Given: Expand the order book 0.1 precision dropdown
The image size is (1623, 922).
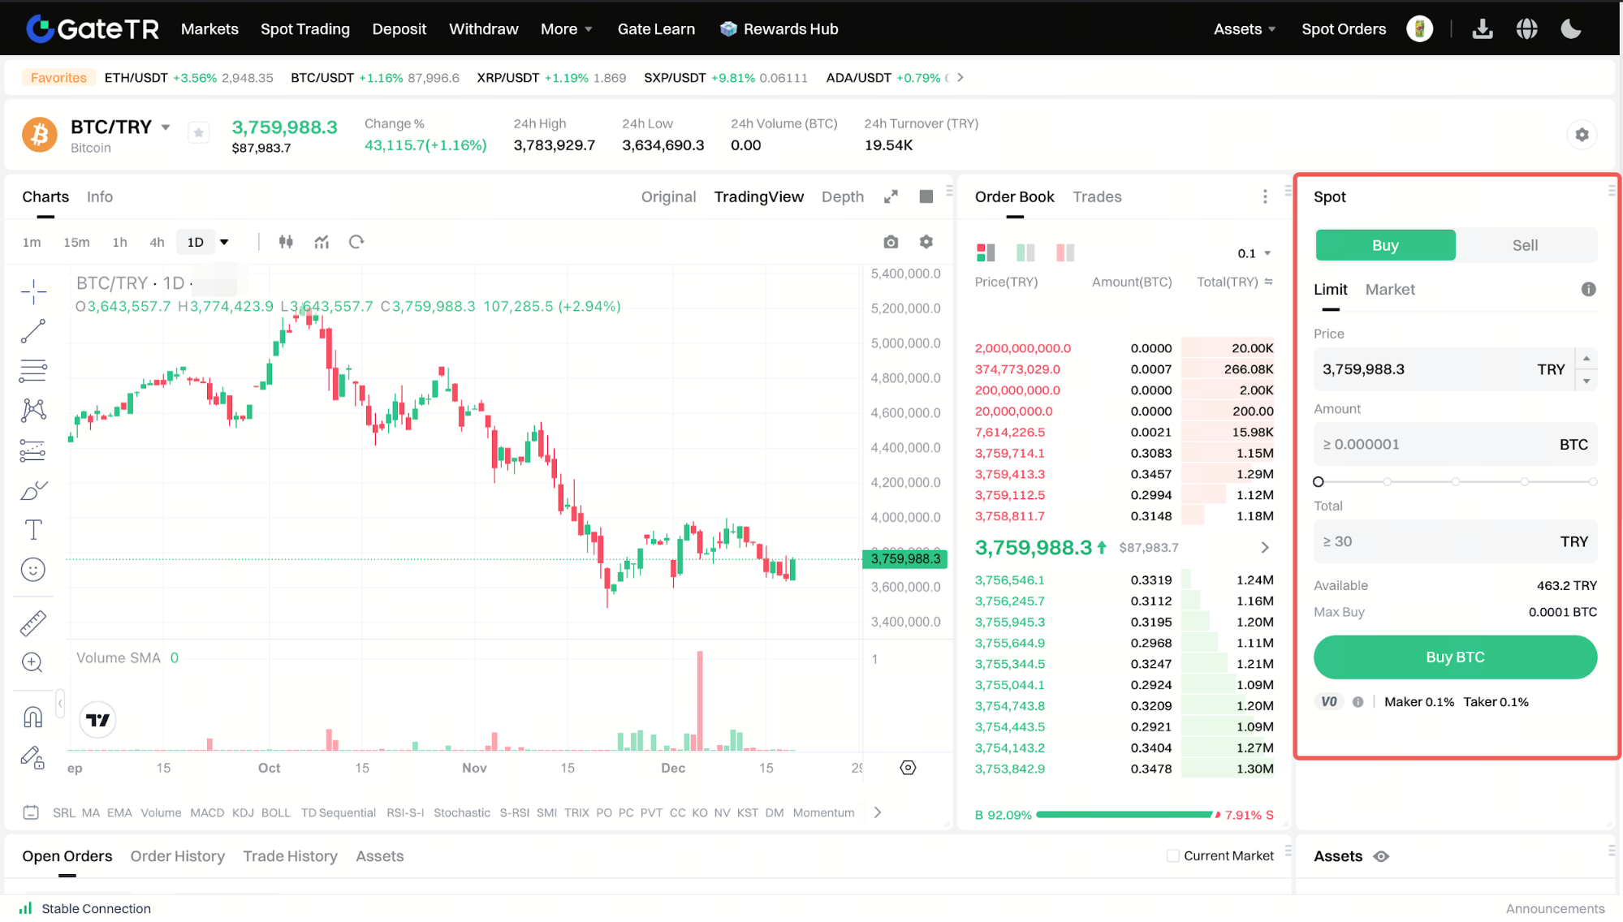Looking at the screenshot, I should click(x=1254, y=253).
